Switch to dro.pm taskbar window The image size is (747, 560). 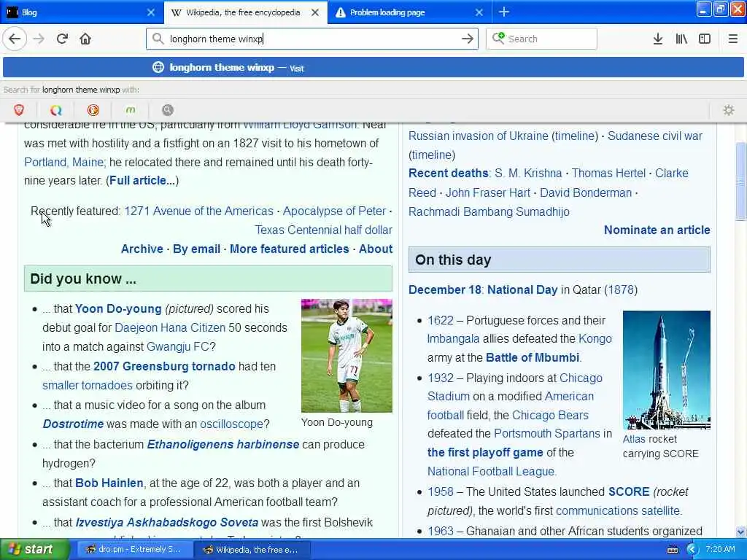coord(133,550)
